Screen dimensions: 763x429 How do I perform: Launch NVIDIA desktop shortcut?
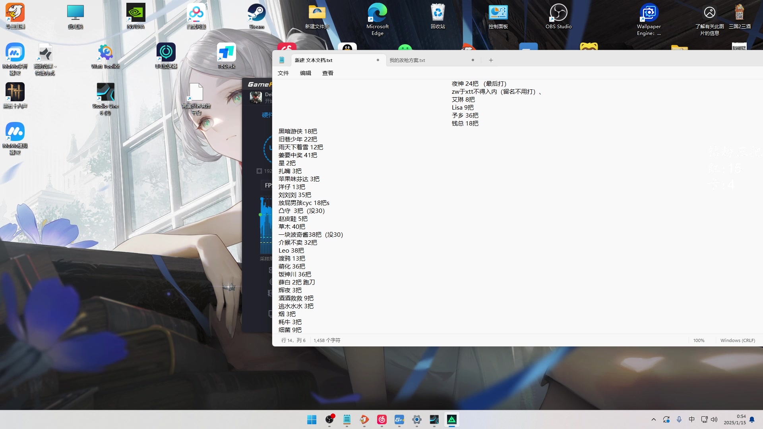136,16
